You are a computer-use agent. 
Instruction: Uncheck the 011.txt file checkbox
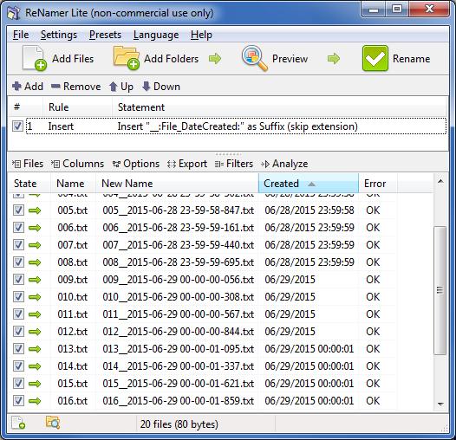click(x=18, y=314)
